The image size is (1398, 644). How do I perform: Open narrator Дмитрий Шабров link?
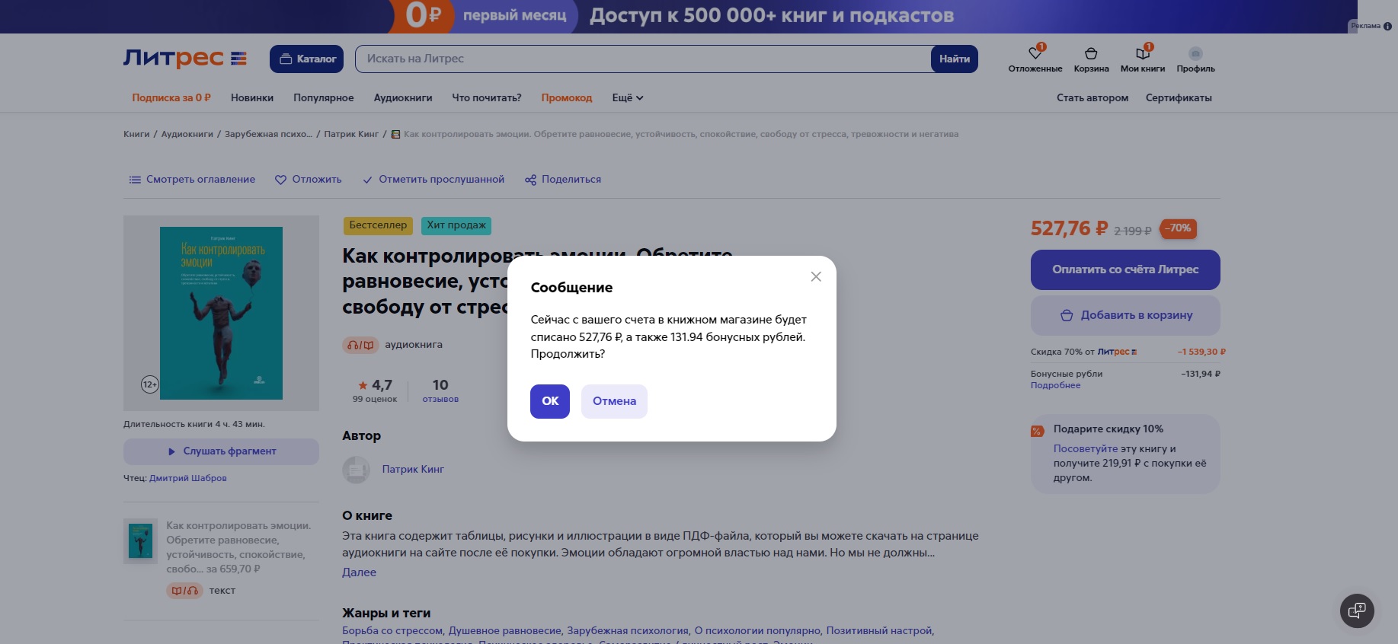pyautogui.click(x=188, y=478)
